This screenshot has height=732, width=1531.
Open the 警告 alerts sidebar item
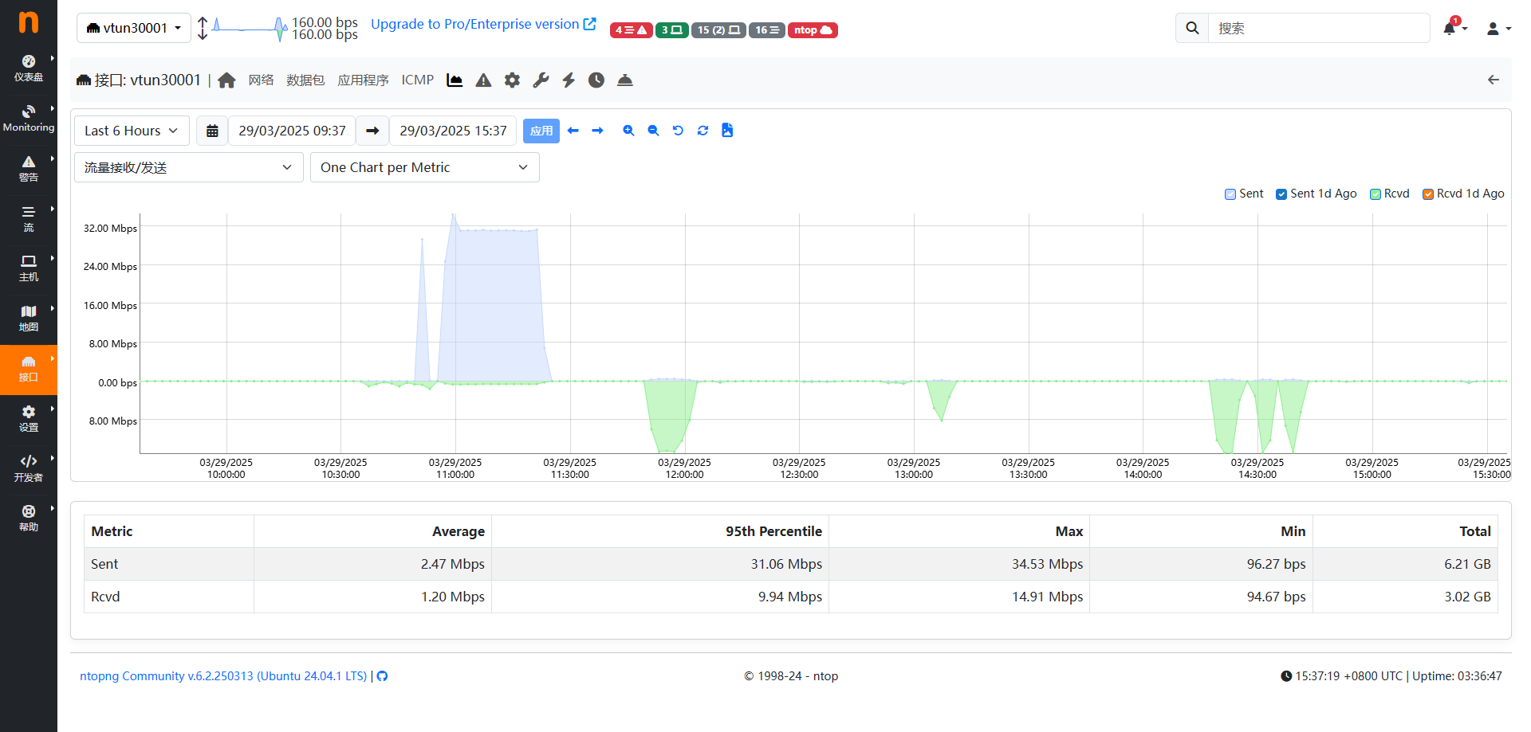pos(29,169)
